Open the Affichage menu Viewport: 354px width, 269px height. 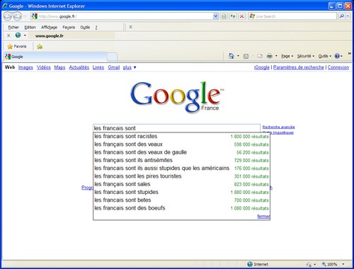point(49,28)
